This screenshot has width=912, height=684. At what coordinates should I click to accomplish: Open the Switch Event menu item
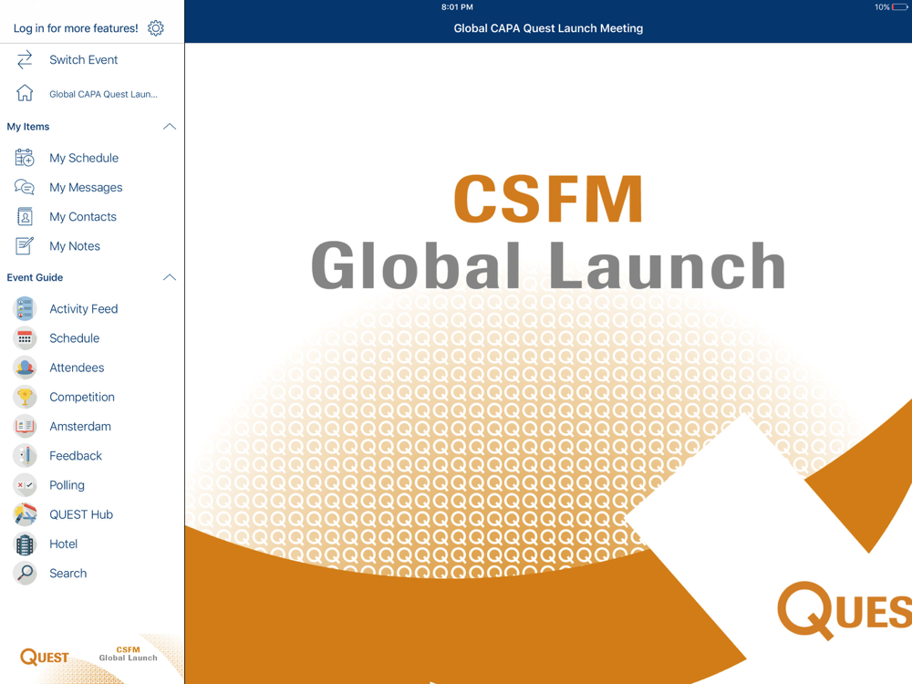click(83, 60)
